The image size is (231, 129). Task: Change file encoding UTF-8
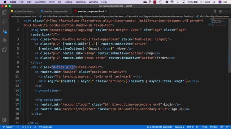coord(190,127)
